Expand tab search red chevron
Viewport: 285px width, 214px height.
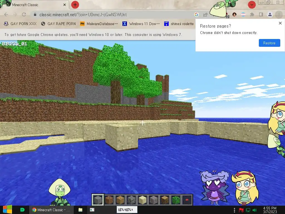pos(252,5)
